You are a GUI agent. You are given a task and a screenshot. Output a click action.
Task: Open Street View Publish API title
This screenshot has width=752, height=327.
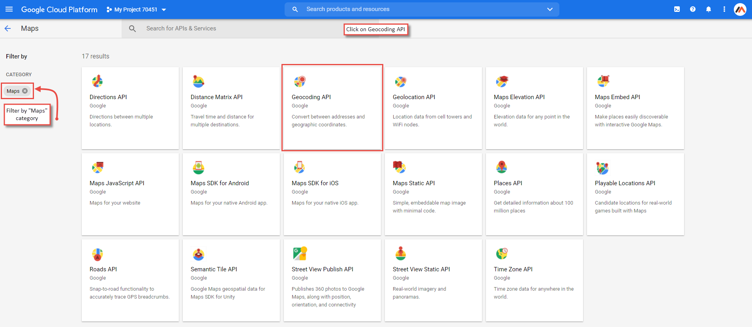tap(323, 269)
